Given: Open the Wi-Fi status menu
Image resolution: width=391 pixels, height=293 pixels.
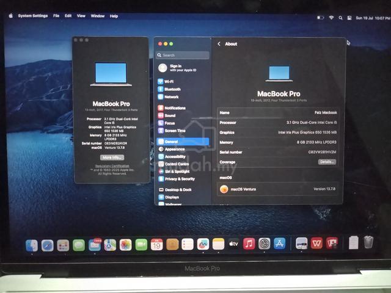Looking at the screenshot, I should [x=331, y=18].
